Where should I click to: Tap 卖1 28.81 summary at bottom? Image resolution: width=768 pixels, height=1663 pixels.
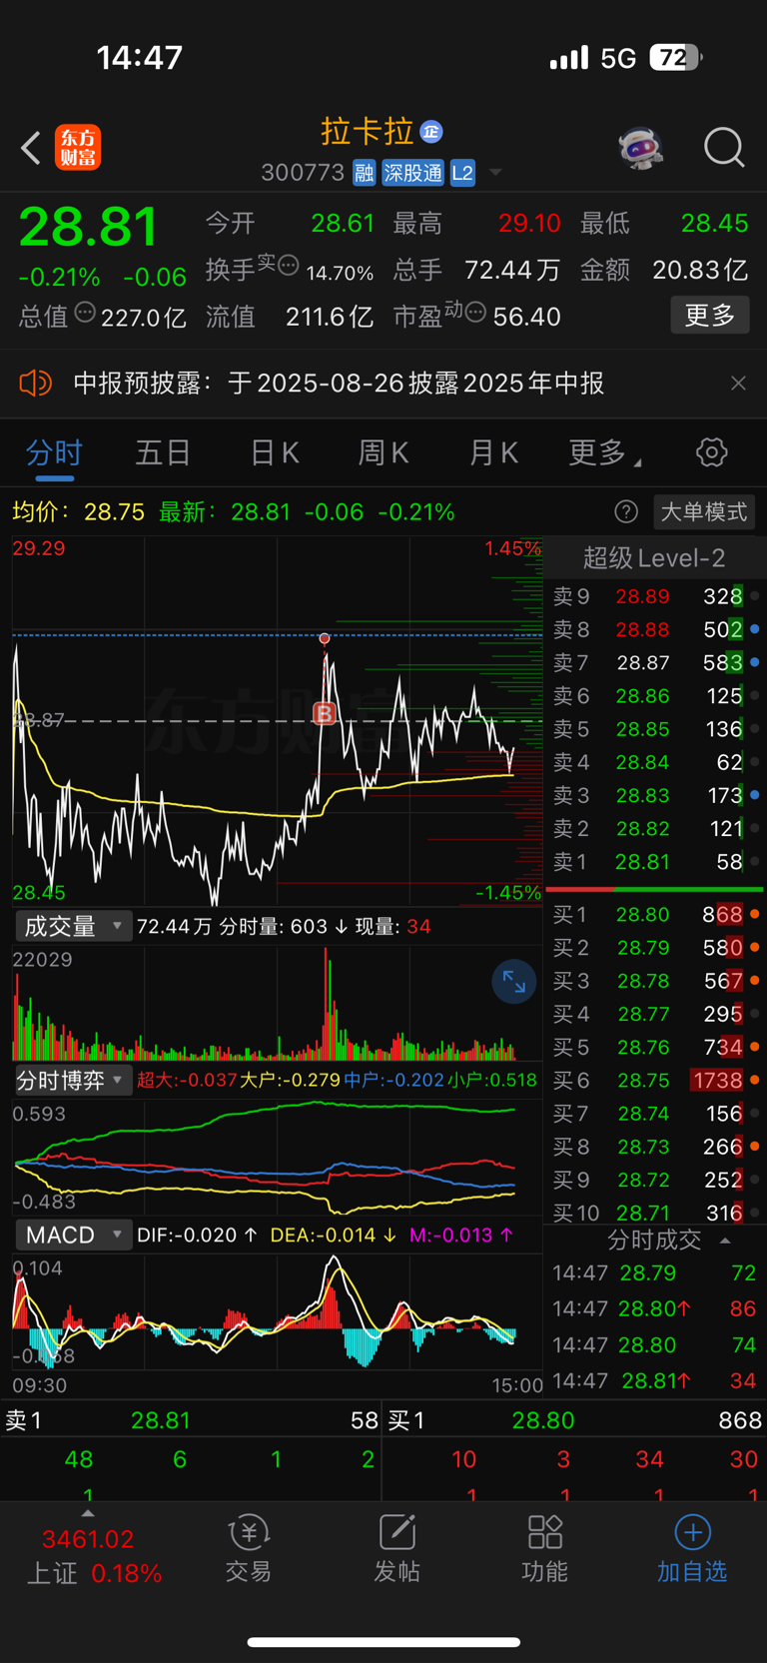[x=191, y=1420]
